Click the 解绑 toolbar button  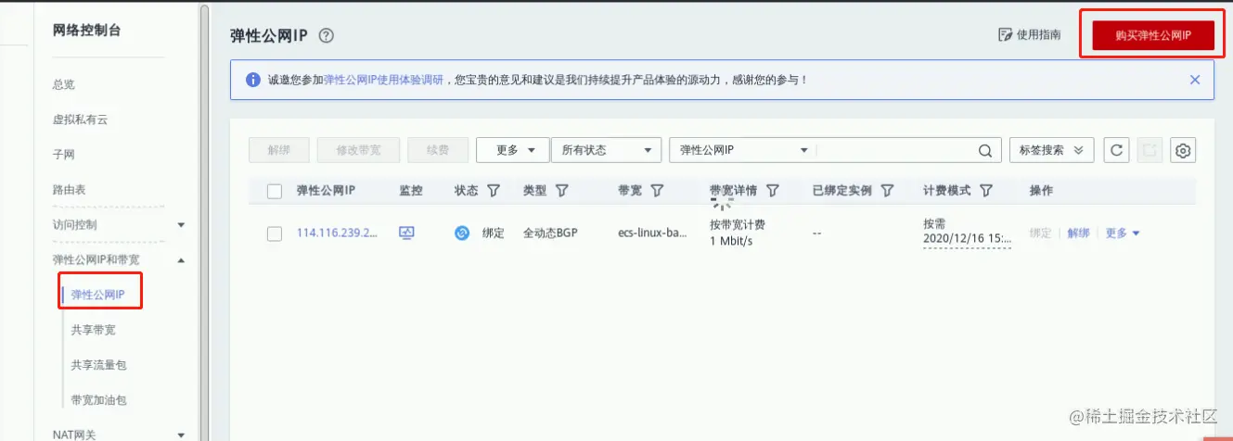[279, 150]
